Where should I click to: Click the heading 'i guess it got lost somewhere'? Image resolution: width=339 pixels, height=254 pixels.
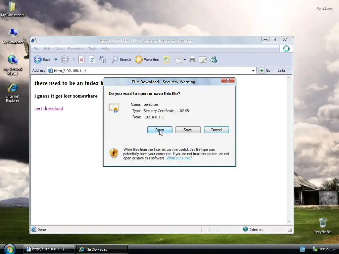[66, 96]
